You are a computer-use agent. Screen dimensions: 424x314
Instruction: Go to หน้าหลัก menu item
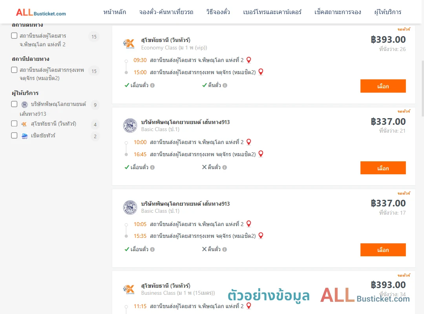[115, 12]
